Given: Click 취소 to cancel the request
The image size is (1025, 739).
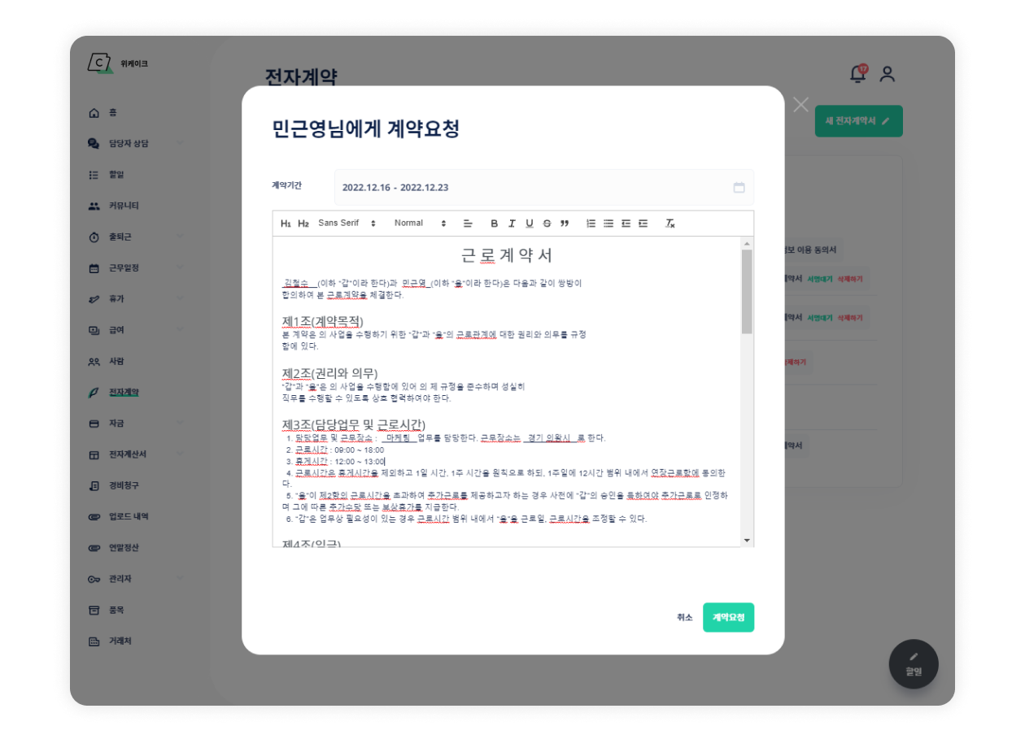Looking at the screenshot, I should (x=684, y=618).
